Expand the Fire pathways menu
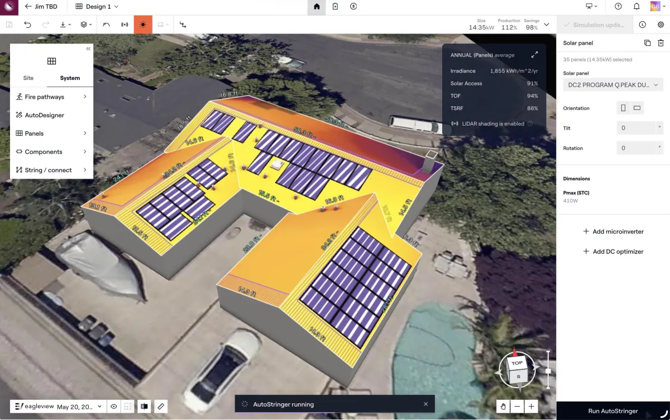 coord(51,97)
